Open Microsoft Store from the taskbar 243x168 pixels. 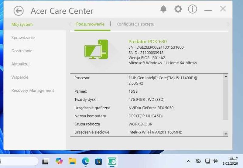tap(98, 161)
